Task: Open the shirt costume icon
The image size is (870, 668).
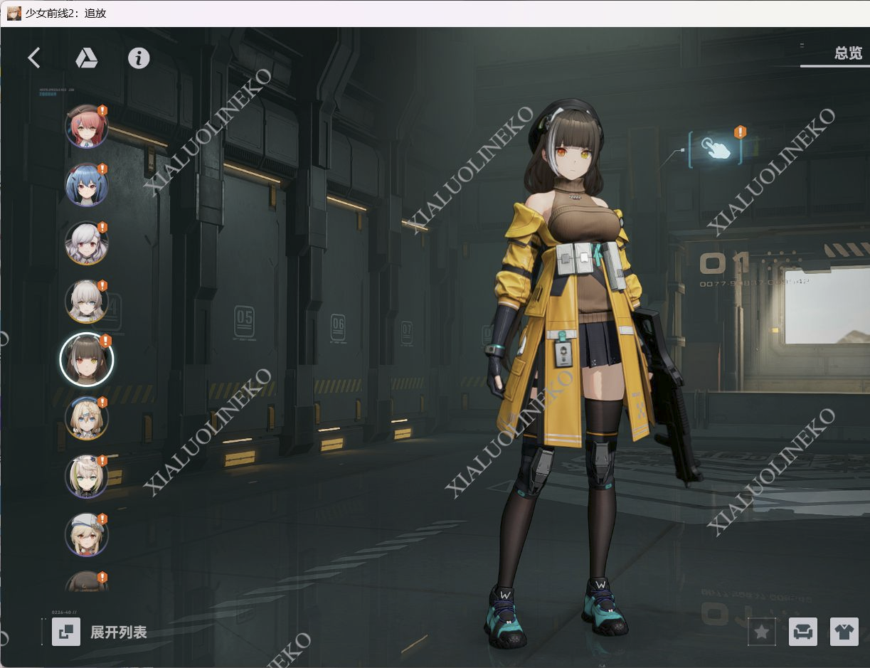Action: tap(844, 632)
